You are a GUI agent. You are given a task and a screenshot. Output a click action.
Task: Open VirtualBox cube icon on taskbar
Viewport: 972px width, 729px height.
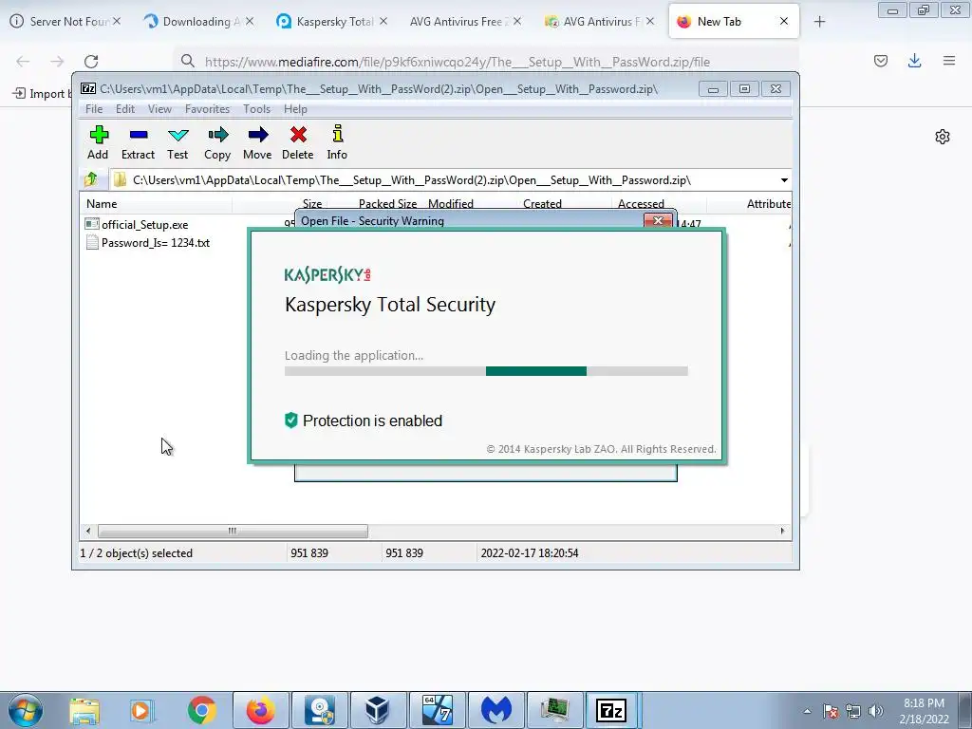tap(377, 710)
